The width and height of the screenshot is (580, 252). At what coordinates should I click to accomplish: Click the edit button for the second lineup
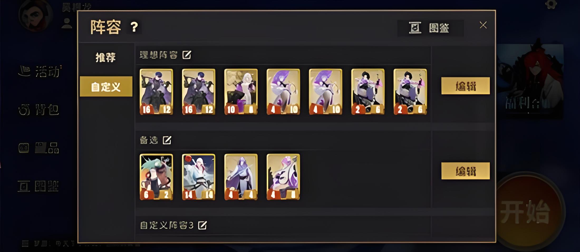point(466,171)
